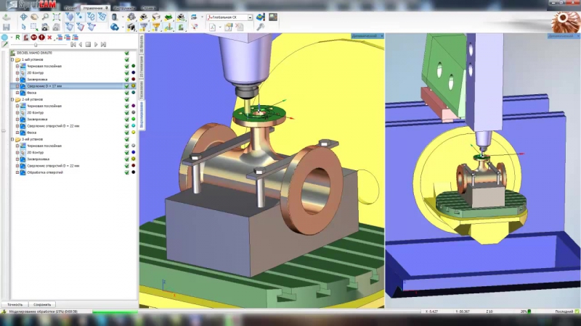The width and height of the screenshot is (581, 326).
Task: Select the pan view cross-arrows tool
Action: [x=24, y=17]
